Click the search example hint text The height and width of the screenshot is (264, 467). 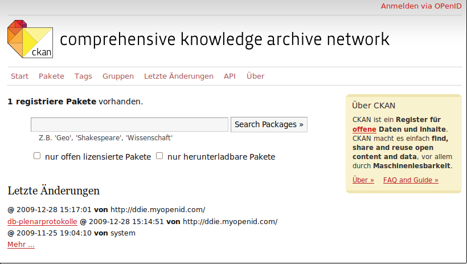coord(105,138)
